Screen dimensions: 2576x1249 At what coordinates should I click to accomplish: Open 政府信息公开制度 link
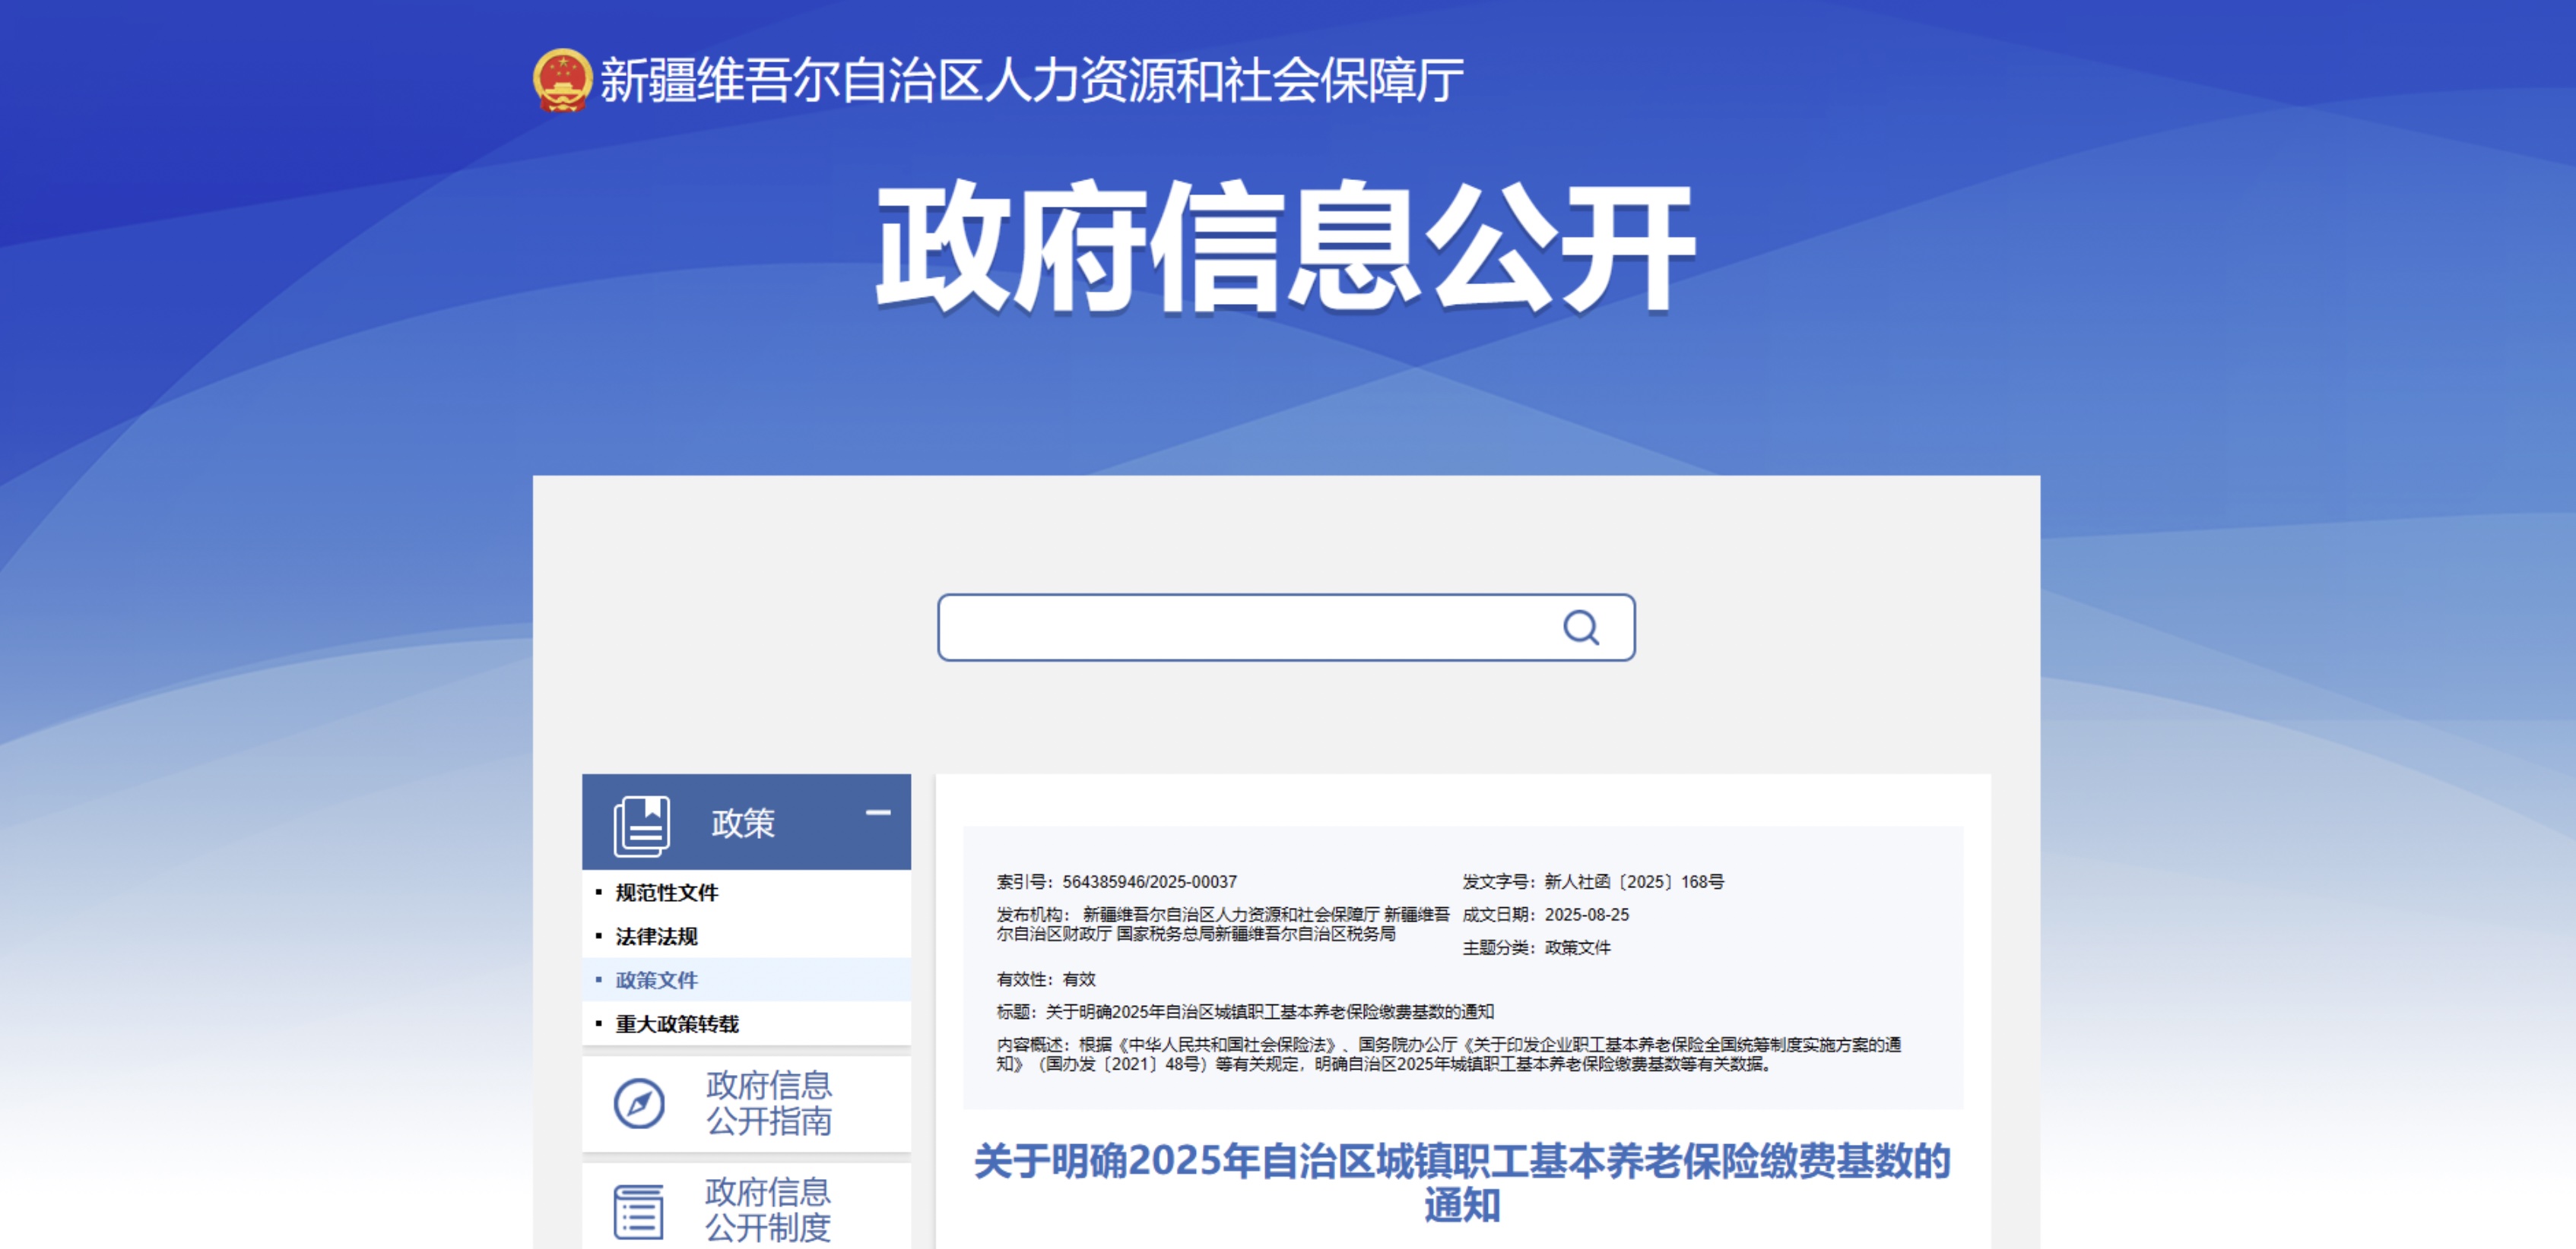click(768, 1209)
